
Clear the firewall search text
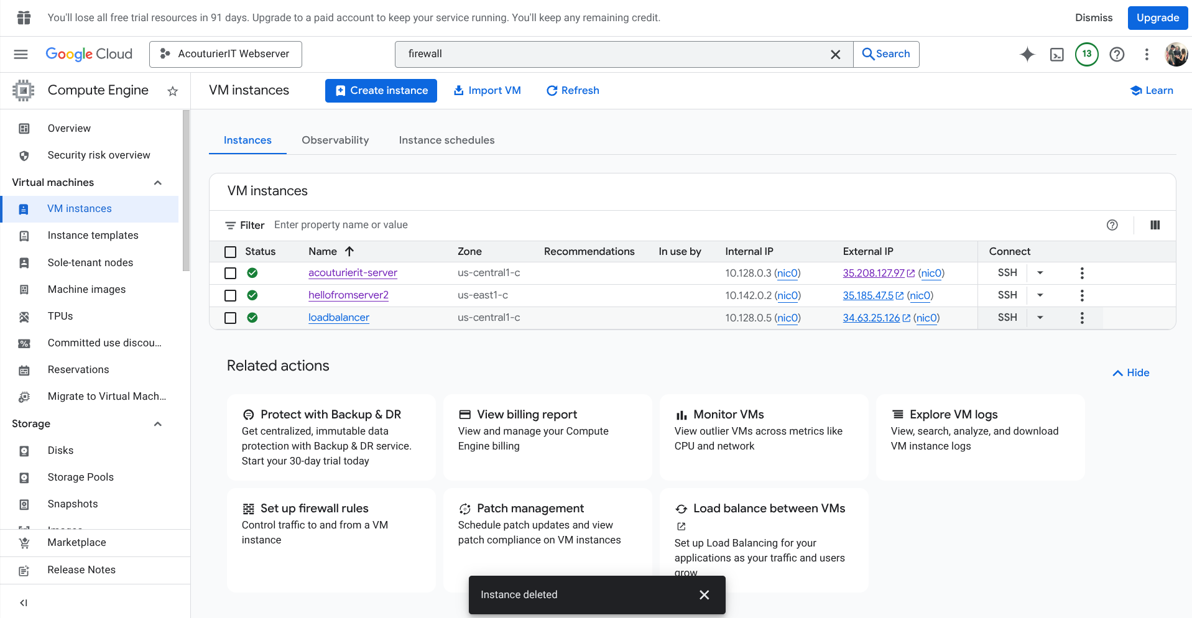pos(835,55)
